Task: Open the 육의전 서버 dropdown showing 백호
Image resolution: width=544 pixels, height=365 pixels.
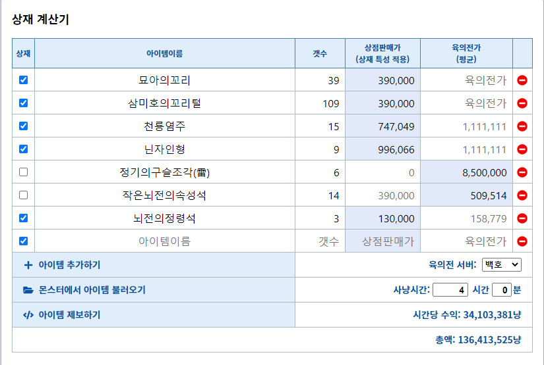Action: tap(501, 264)
